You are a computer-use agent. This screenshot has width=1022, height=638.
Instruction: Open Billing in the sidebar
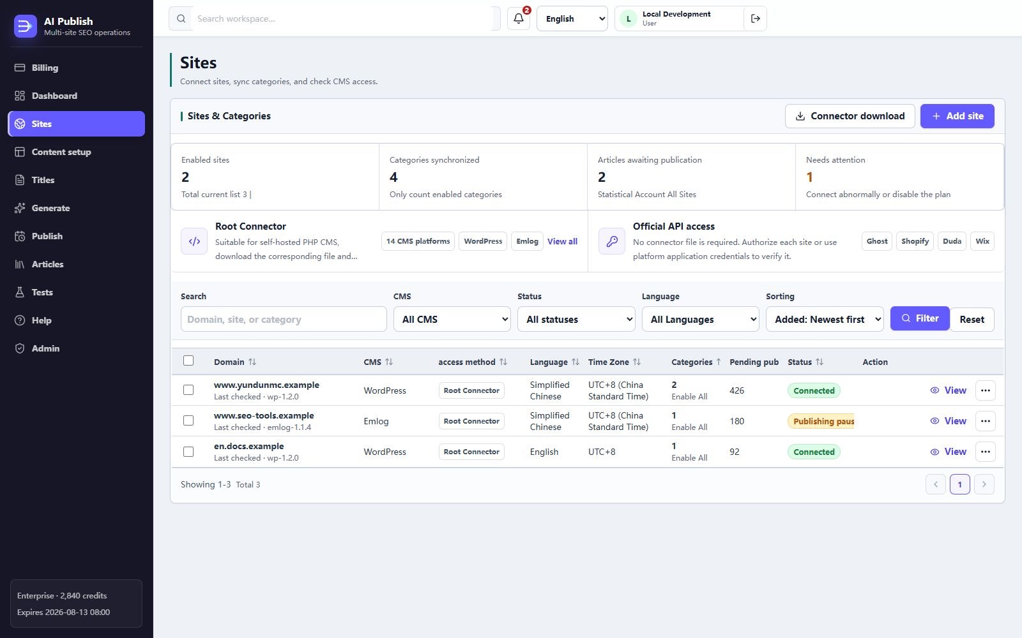click(x=76, y=68)
